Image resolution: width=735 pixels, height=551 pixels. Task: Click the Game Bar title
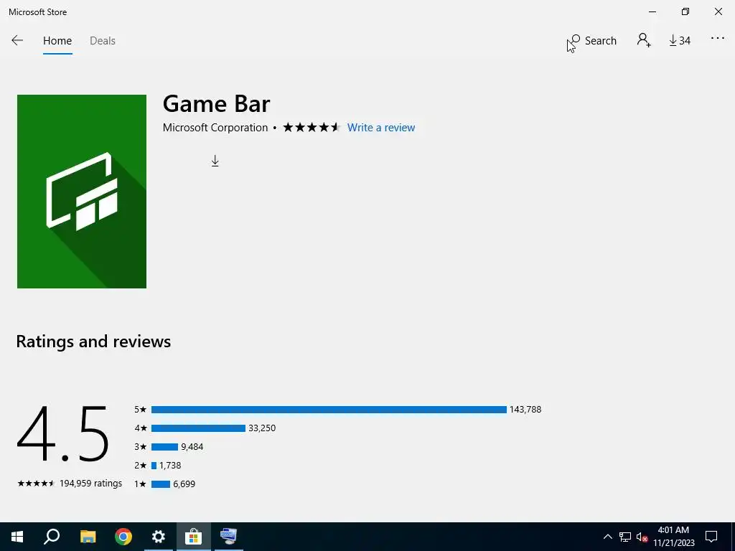point(216,103)
